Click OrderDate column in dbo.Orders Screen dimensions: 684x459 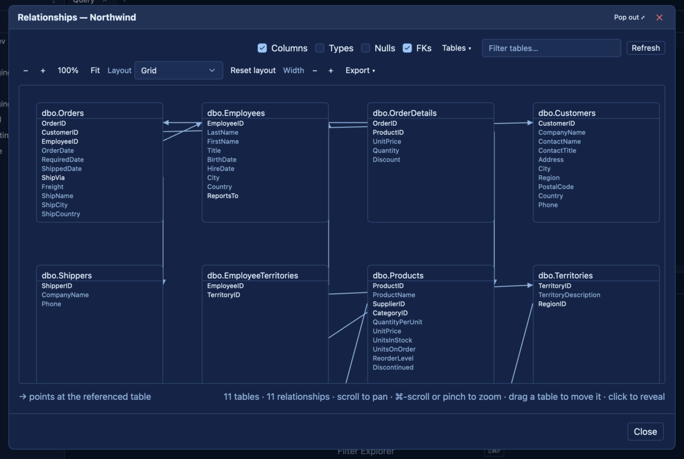tap(57, 150)
